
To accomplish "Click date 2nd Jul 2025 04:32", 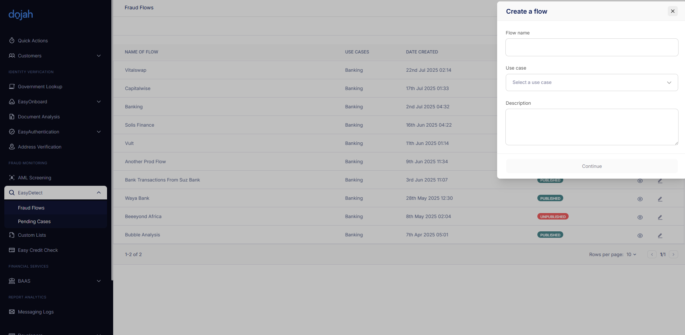I will (428, 107).
